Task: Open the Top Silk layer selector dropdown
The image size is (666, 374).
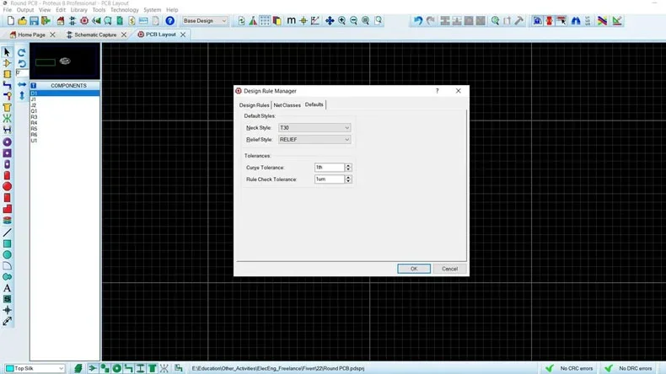Action: [35, 368]
